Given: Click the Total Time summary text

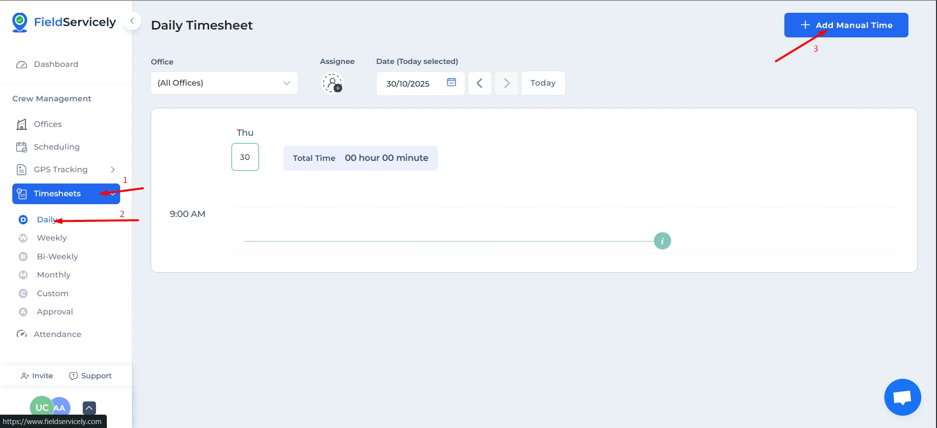Looking at the screenshot, I should [x=360, y=158].
